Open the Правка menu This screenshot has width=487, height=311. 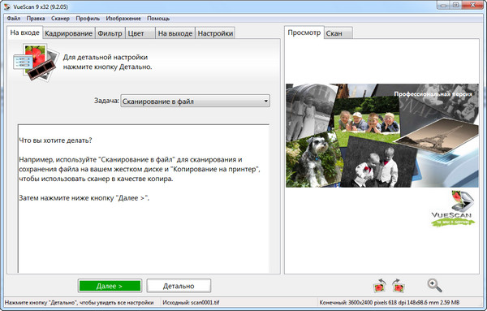(x=36, y=19)
